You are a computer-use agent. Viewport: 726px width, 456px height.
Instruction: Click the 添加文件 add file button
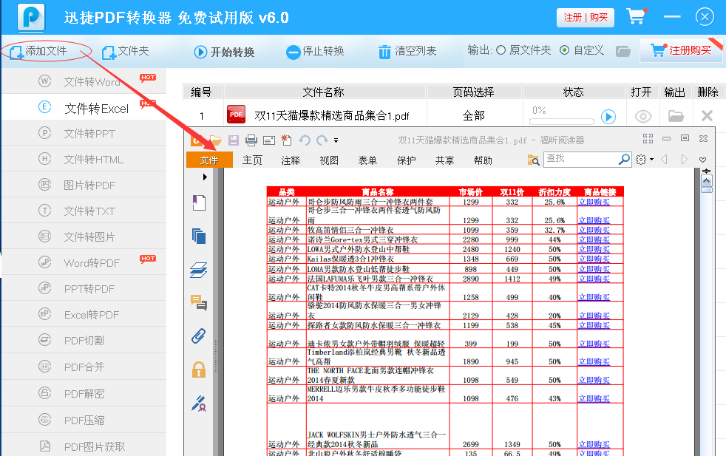point(38,51)
